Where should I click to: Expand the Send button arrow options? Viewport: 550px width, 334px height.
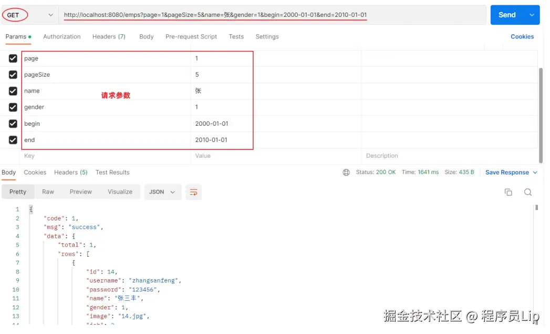pos(532,15)
